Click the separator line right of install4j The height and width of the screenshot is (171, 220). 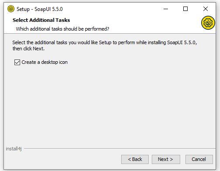point(120,149)
